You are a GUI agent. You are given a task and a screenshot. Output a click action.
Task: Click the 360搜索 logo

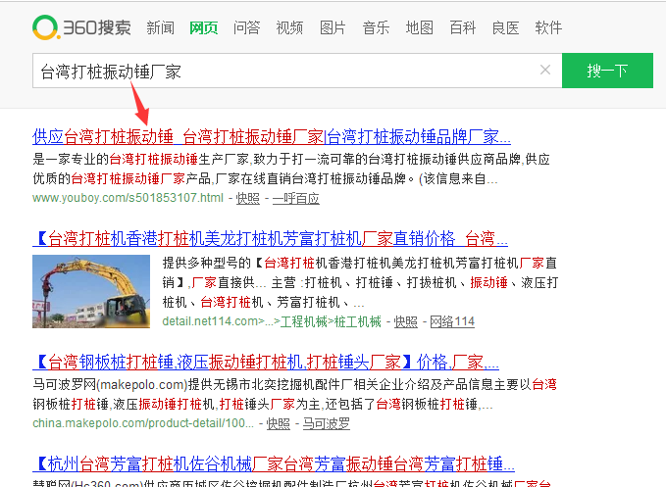point(81,27)
